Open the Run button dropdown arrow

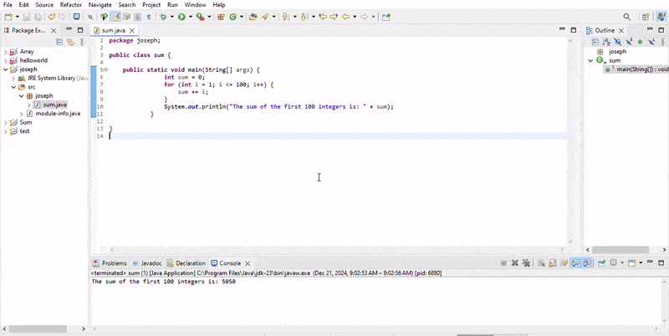tap(191, 17)
